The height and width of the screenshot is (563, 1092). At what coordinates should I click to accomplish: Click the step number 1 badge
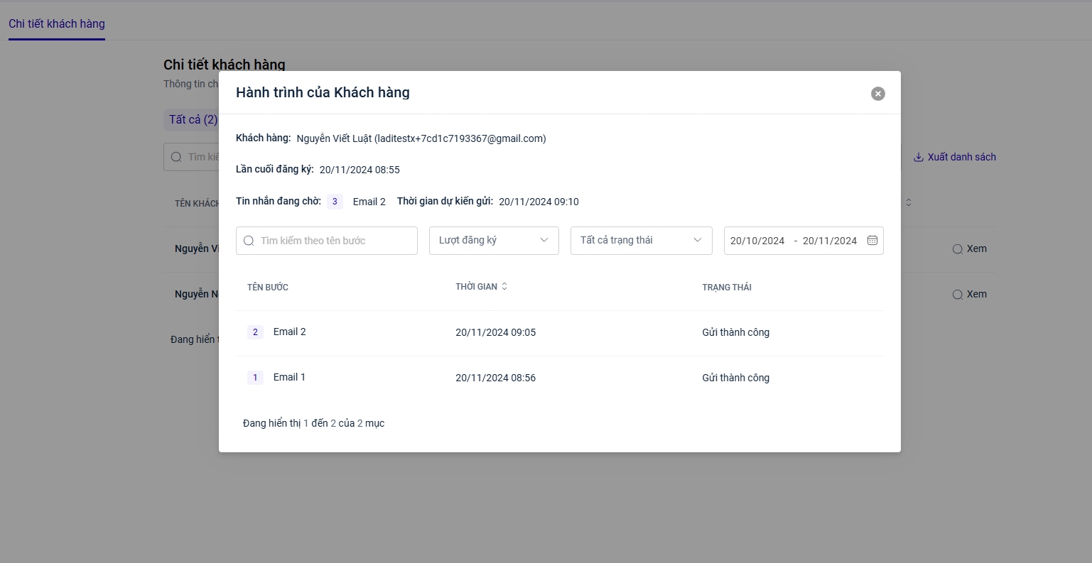pyautogui.click(x=255, y=378)
